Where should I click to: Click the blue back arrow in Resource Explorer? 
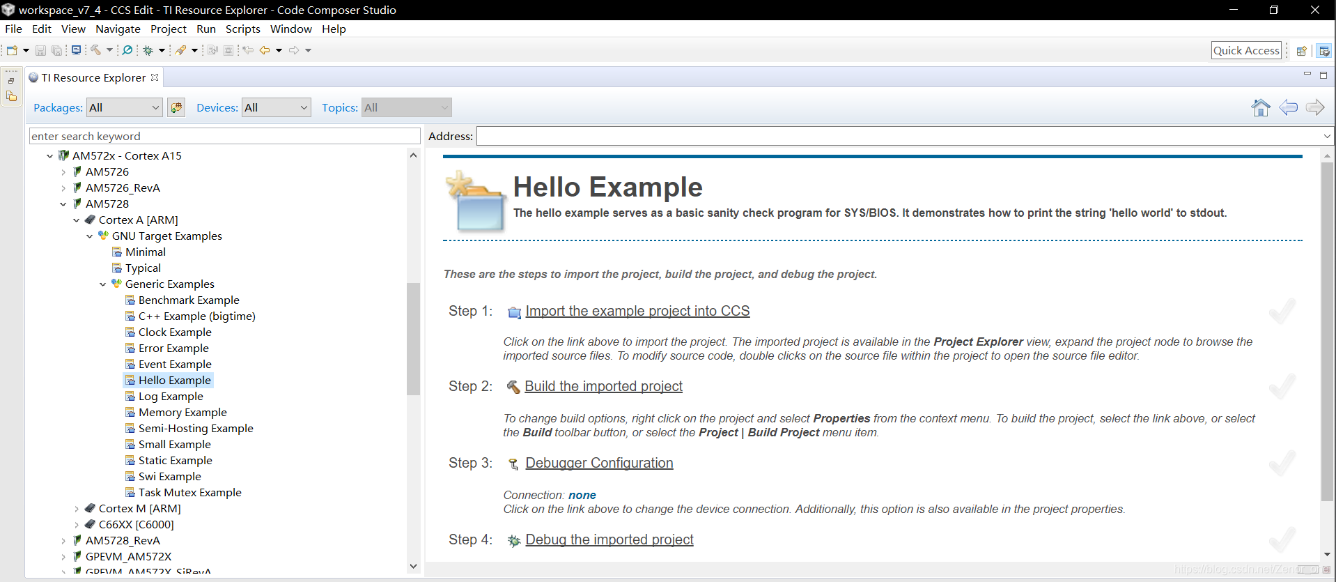pyautogui.click(x=1289, y=107)
